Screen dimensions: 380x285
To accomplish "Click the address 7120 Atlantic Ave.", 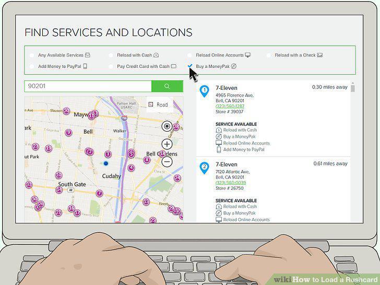I will [232, 172].
